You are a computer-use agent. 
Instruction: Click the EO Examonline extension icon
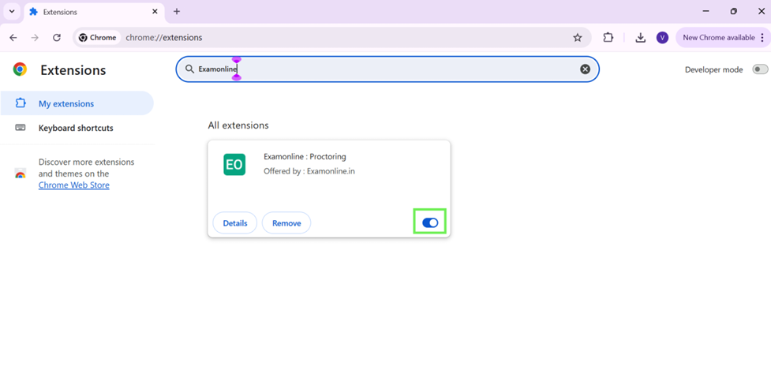pos(234,165)
